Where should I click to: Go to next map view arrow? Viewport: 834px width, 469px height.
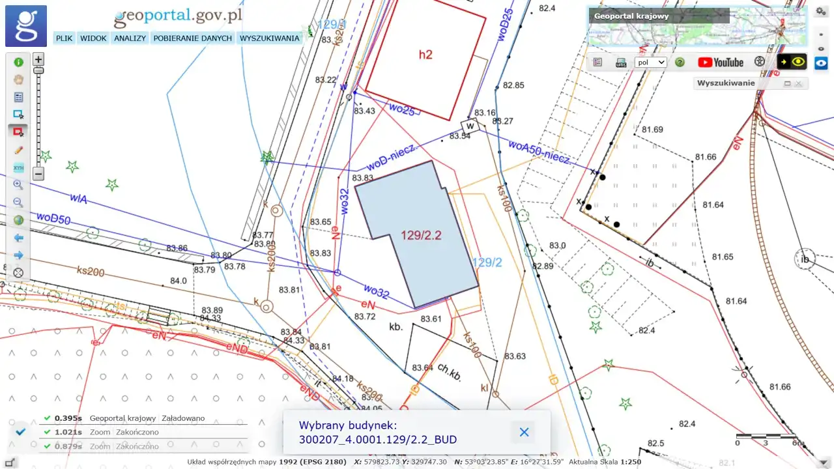point(18,255)
